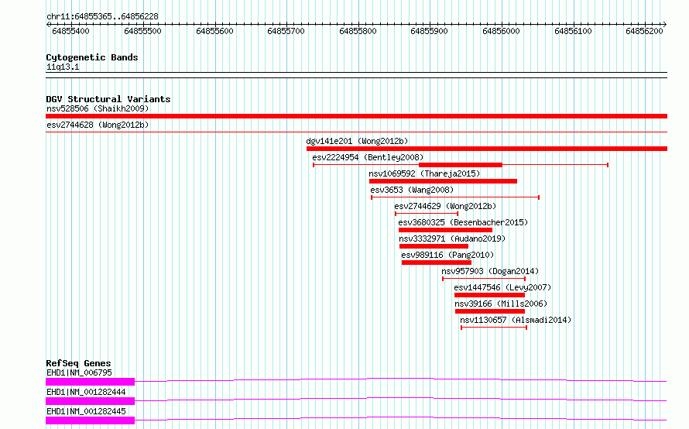This screenshot has height=429, width=689.
Task: Select the red bar under dgv141e201
Action: pyautogui.click(x=487, y=149)
